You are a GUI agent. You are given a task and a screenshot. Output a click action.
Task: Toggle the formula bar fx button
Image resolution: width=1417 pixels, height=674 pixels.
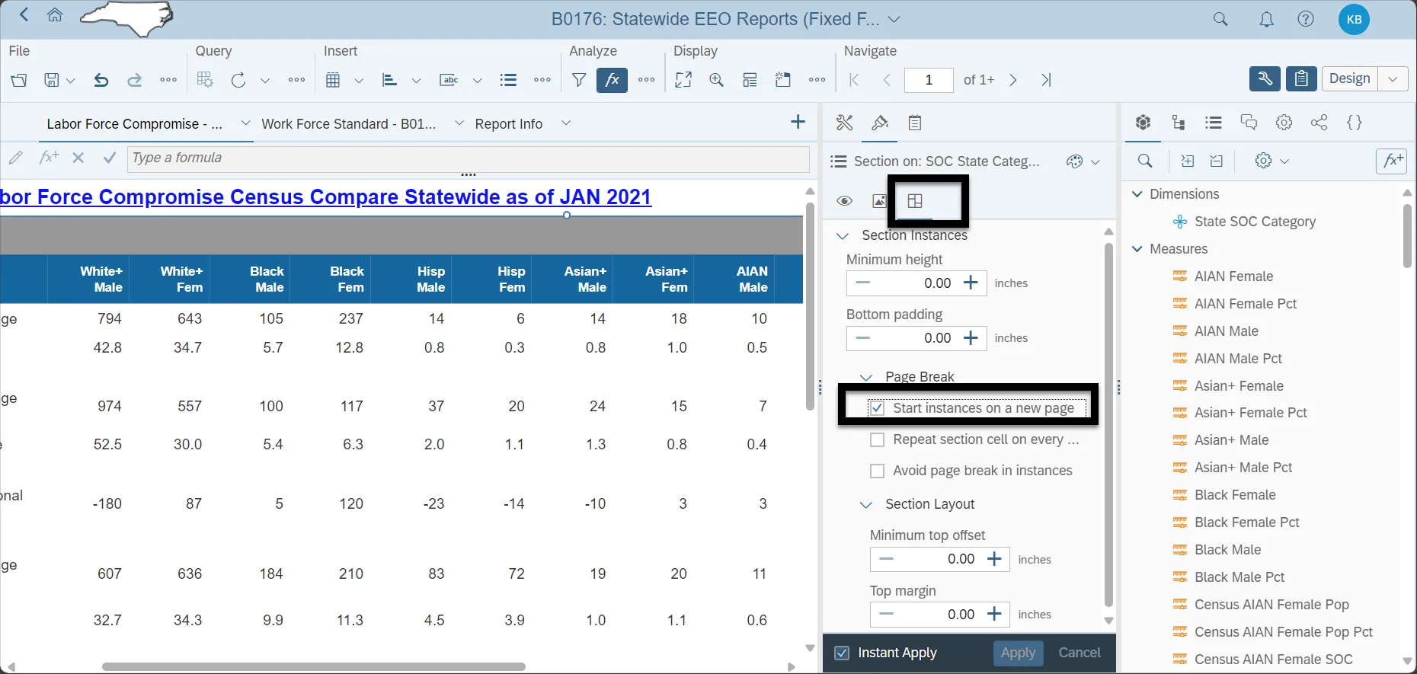[612, 80]
